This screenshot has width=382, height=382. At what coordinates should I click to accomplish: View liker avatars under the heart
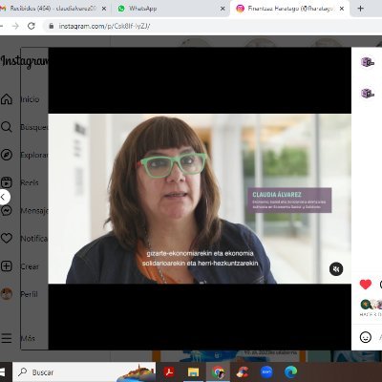[371, 305]
